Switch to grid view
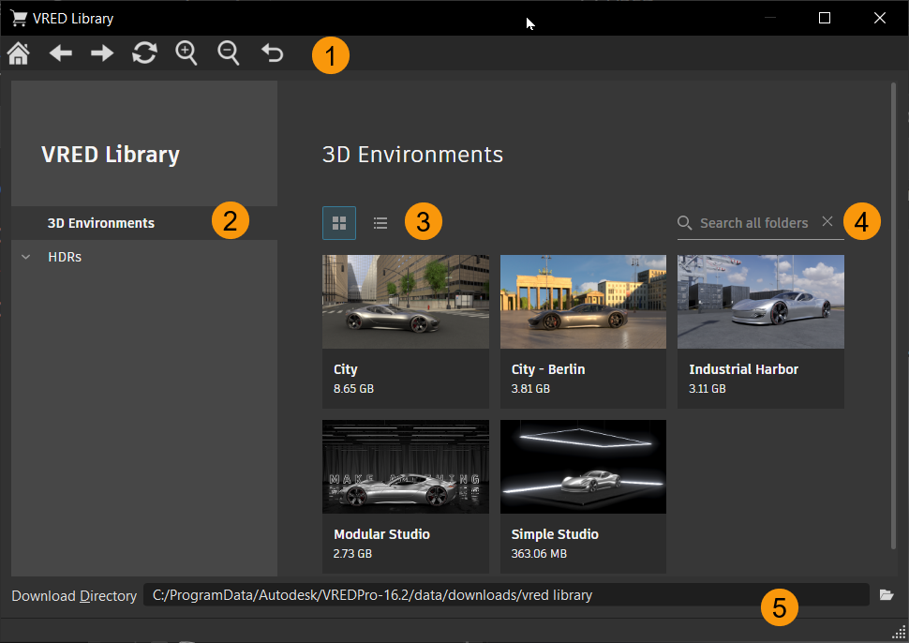The height and width of the screenshot is (643, 909). pos(339,223)
